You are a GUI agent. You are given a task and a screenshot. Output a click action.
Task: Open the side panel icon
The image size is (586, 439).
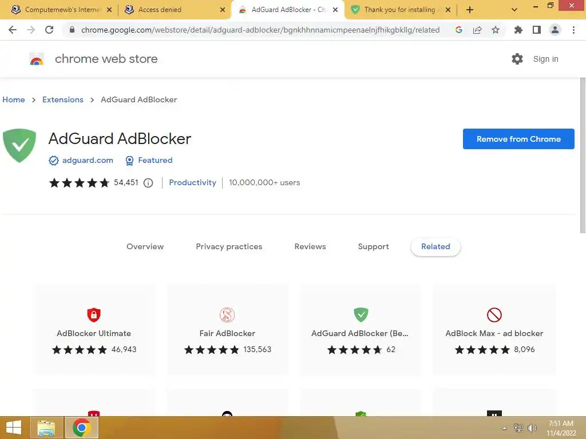click(x=537, y=30)
